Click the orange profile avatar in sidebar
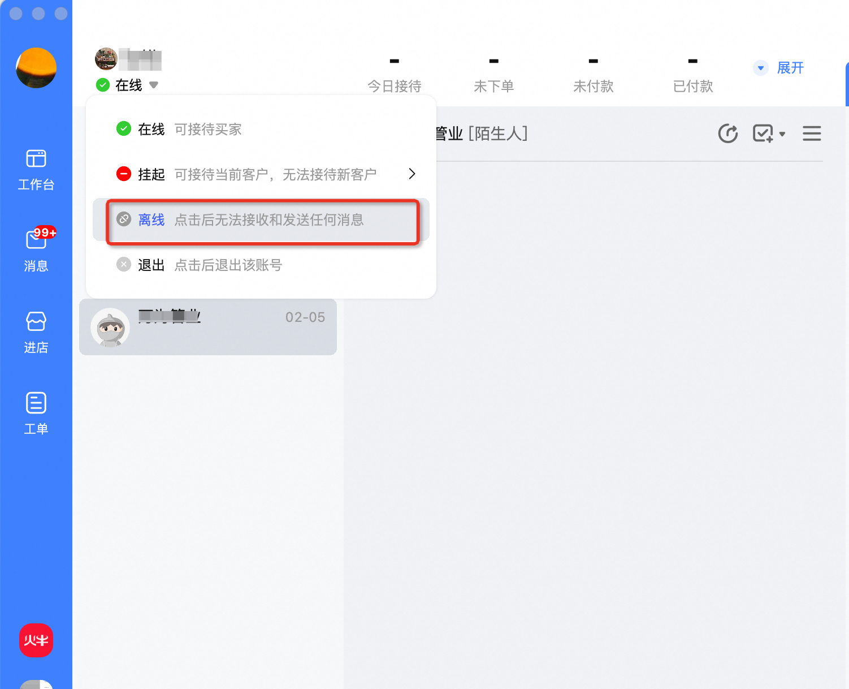 tap(36, 68)
